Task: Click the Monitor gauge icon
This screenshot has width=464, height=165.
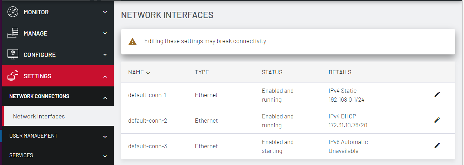Action: point(13,12)
